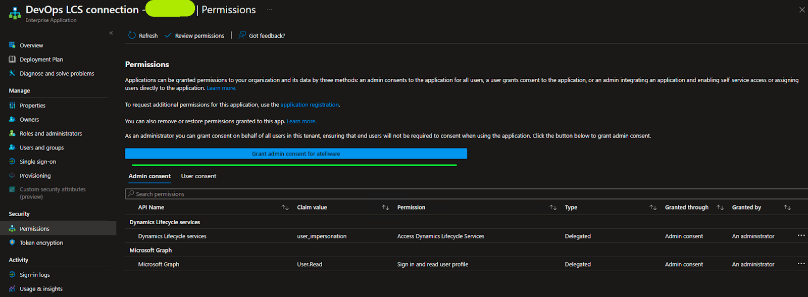Click the Got feedback person icon
This screenshot has width=808, height=297.
[x=242, y=35]
